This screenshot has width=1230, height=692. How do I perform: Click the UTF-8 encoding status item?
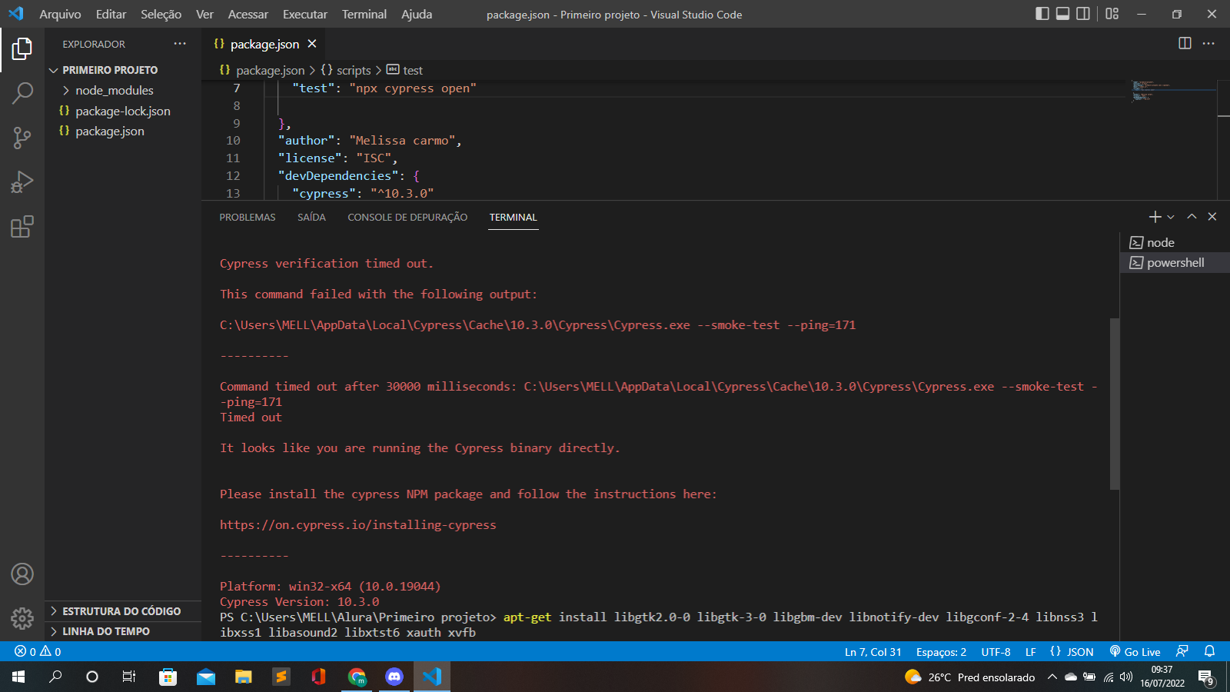point(996,652)
